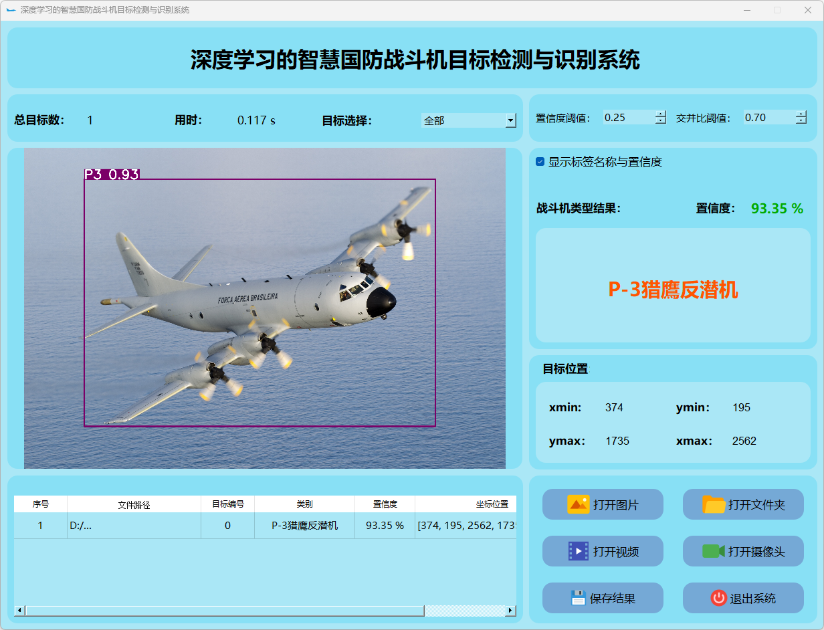The height and width of the screenshot is (630, 824).
Task: Select the P-3猎鹰反潜机 category cell in the table
Action: click(x=304, y=526)
